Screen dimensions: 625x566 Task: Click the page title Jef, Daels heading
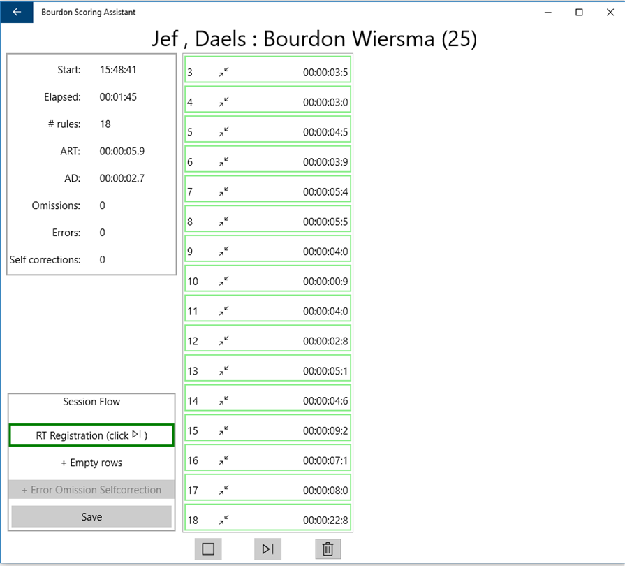314,38
